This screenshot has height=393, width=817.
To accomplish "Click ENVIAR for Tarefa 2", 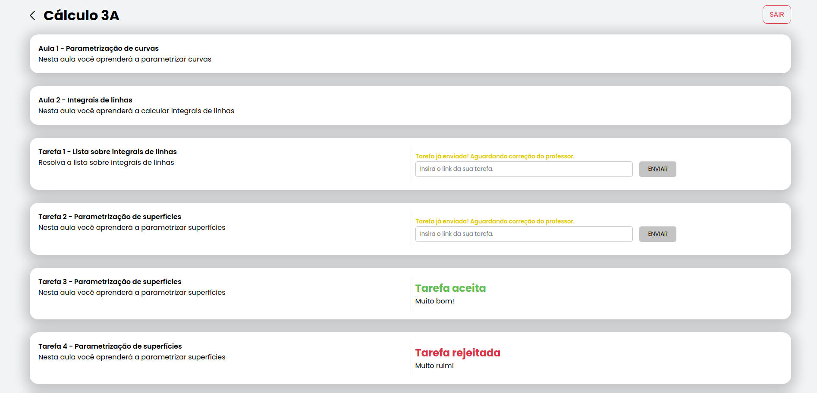I will click(x=657, y=234).
